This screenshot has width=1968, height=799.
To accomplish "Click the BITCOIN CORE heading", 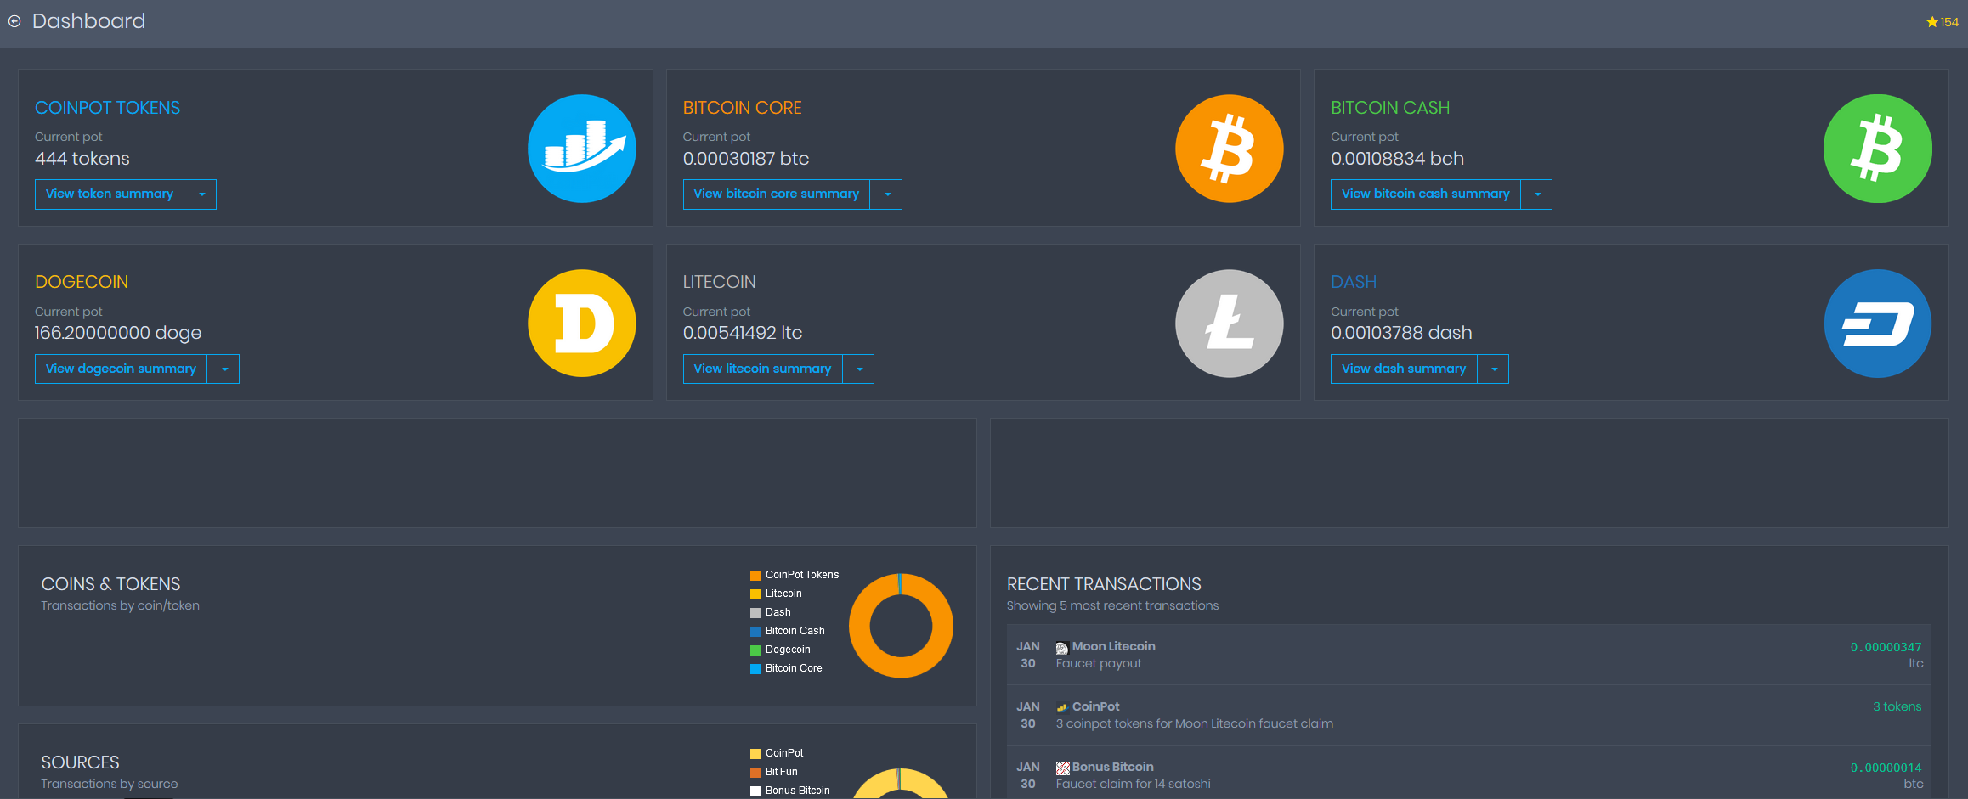I will (742, 108).
